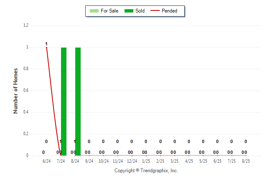
Task: Click the 12/24 x-axis label
Action: pyautogui.click(x=132, y=161)
